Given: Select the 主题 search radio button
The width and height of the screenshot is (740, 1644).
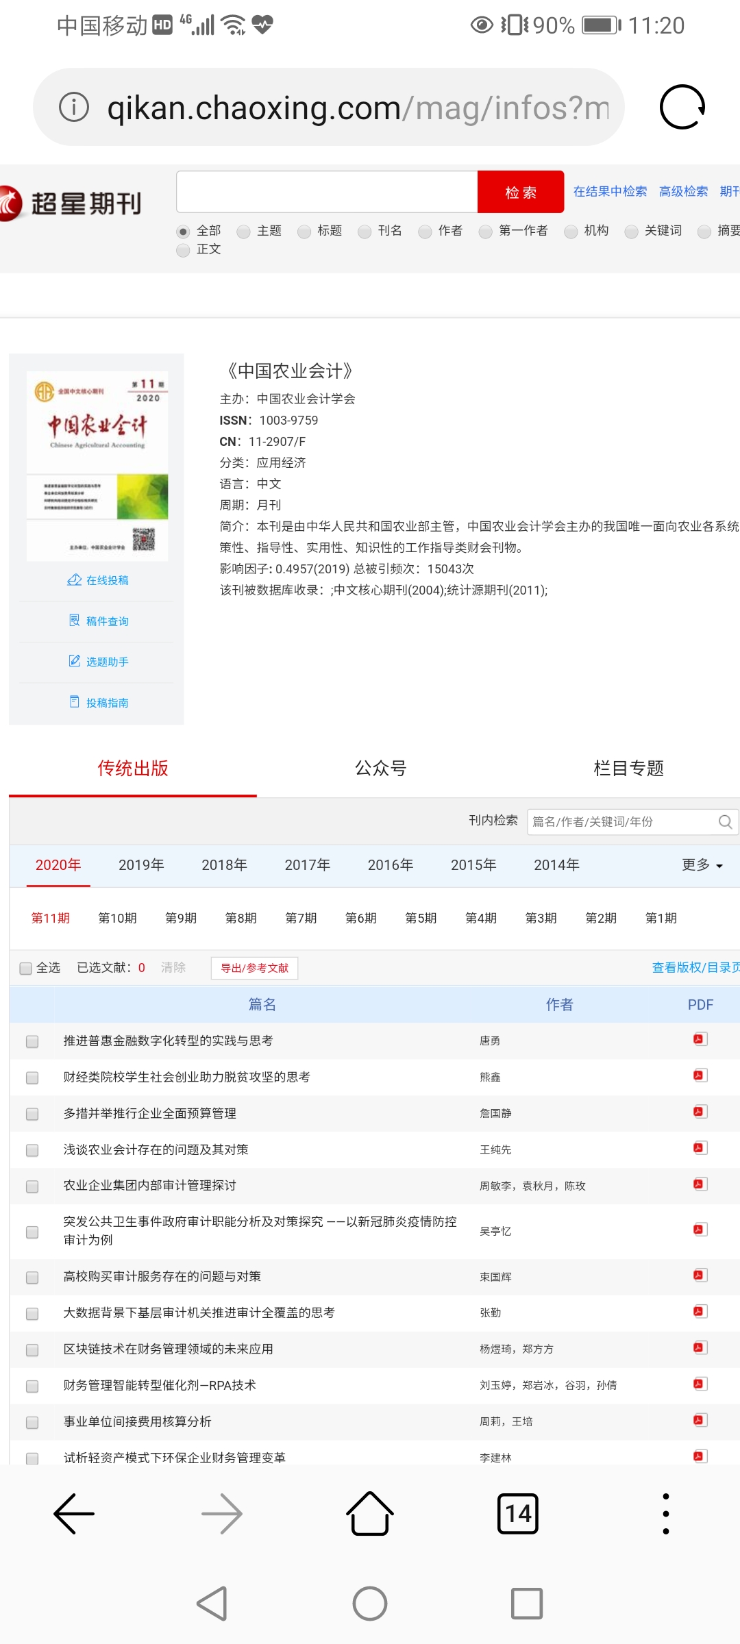Looking at the screenshot, I should click(x=243, y=232).
